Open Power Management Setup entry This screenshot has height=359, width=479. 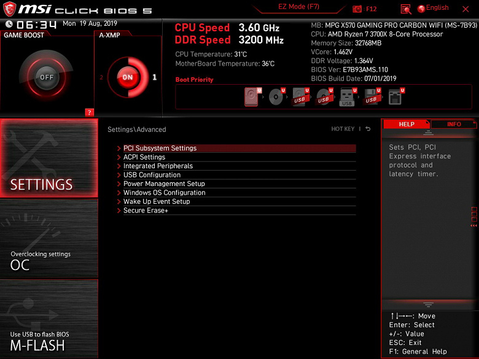click(x=240, y=183)
